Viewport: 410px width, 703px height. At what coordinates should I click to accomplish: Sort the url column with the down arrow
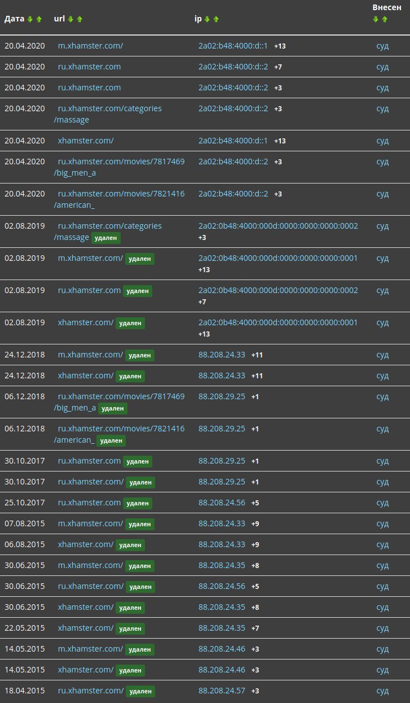[x=70, y=19]
